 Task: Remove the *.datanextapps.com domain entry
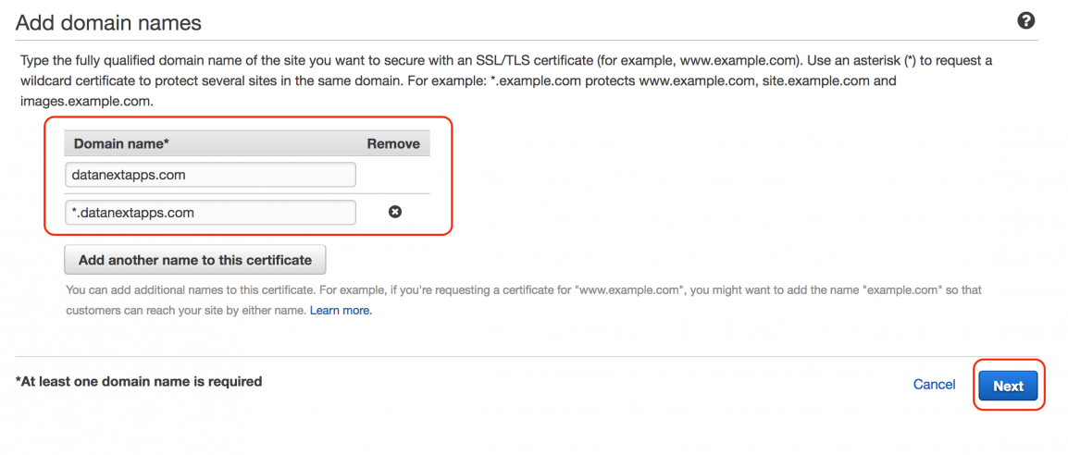[395, 212]
